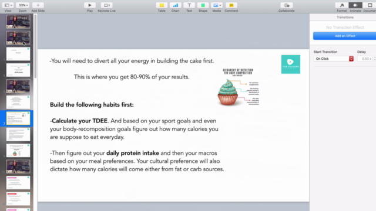The image size is (376, 211).
Task: Select slide 8 thumbnail
Action: click(18, 134)
